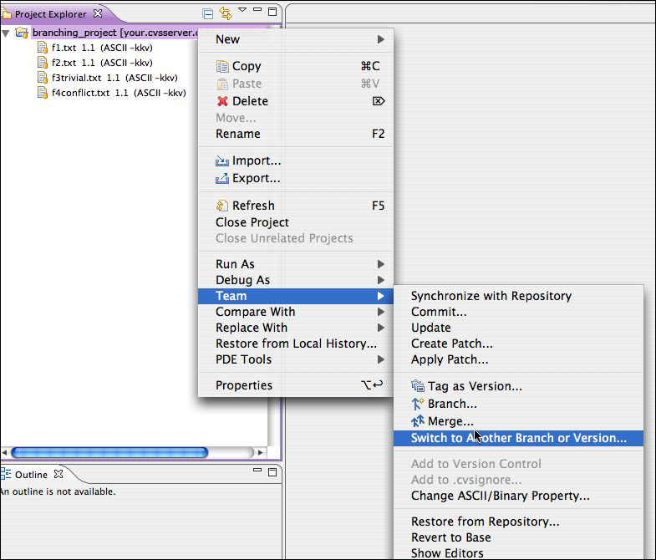Open Project Explorer view menu dropdown

click(x=242, y=11)
